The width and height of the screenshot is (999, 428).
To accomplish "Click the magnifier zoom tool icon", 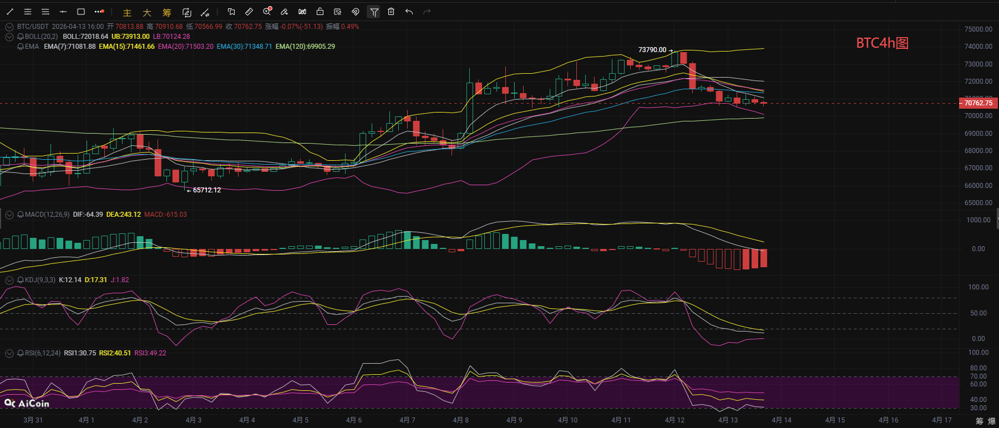I will [267, 12].
